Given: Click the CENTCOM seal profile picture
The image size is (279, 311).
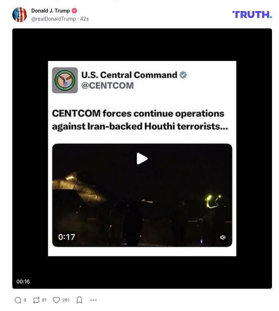Looking at the screenshot, I should coord(65,80).
